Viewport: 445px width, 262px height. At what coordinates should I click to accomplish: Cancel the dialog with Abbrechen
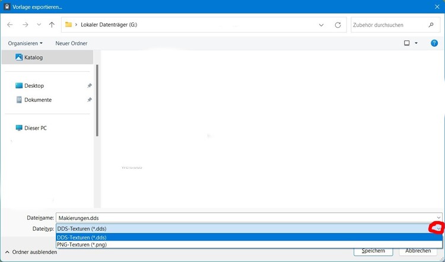coord(418,251)
